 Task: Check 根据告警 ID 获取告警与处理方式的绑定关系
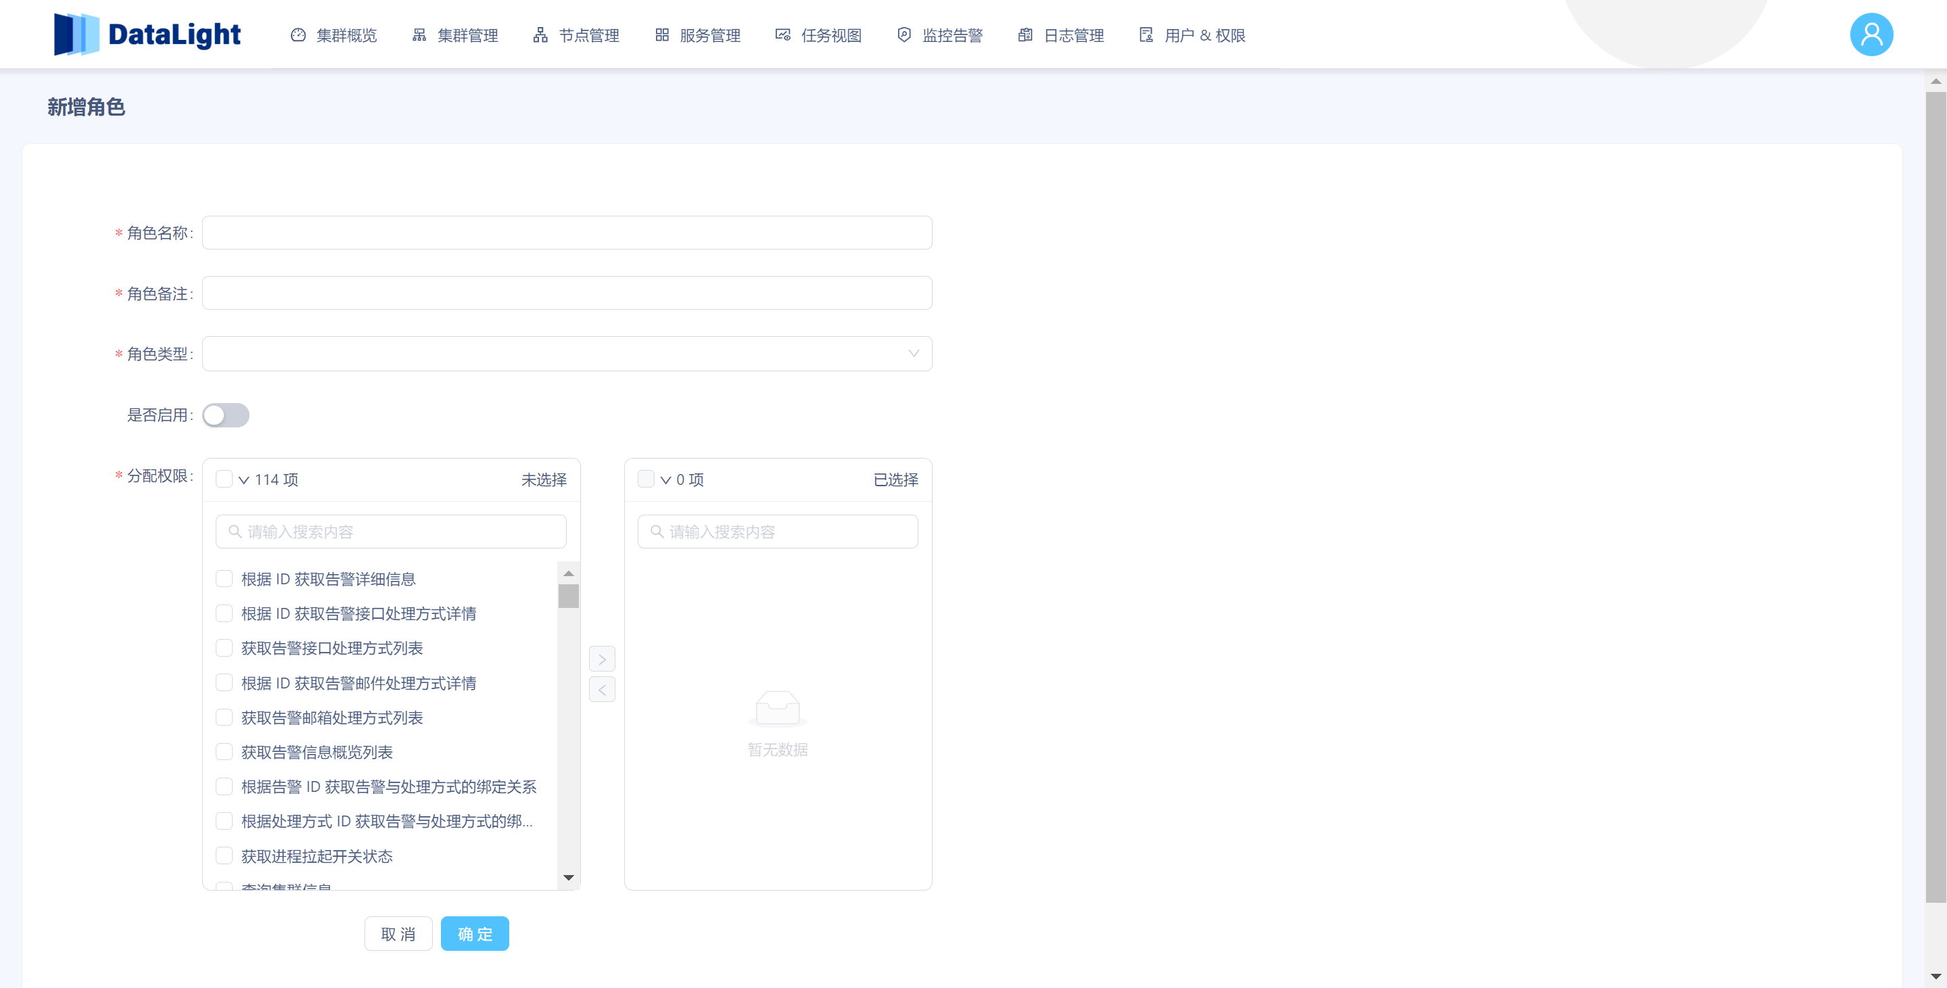224,787
